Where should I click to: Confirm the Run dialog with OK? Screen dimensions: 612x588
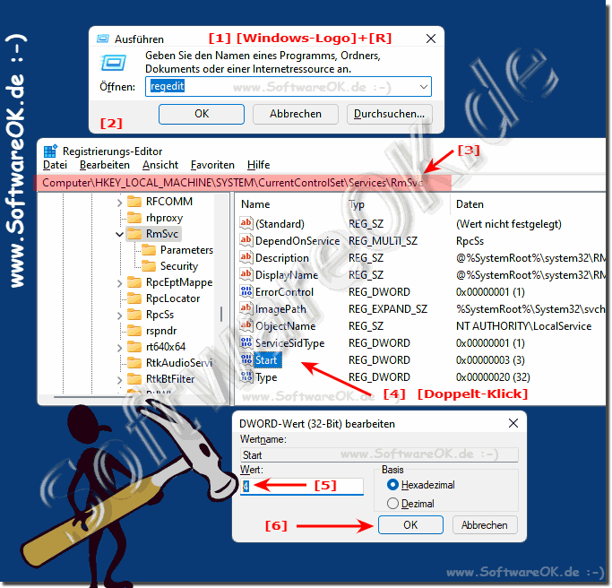(202, 114)
